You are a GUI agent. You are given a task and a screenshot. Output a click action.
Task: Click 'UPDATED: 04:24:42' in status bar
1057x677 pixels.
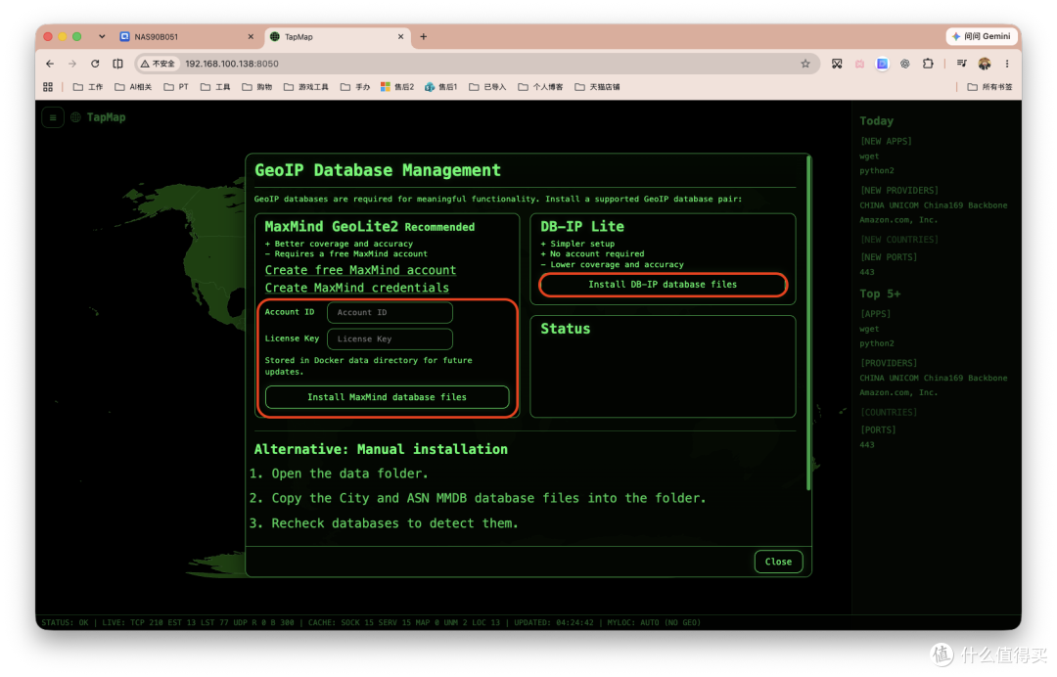(x=553, y=623)
